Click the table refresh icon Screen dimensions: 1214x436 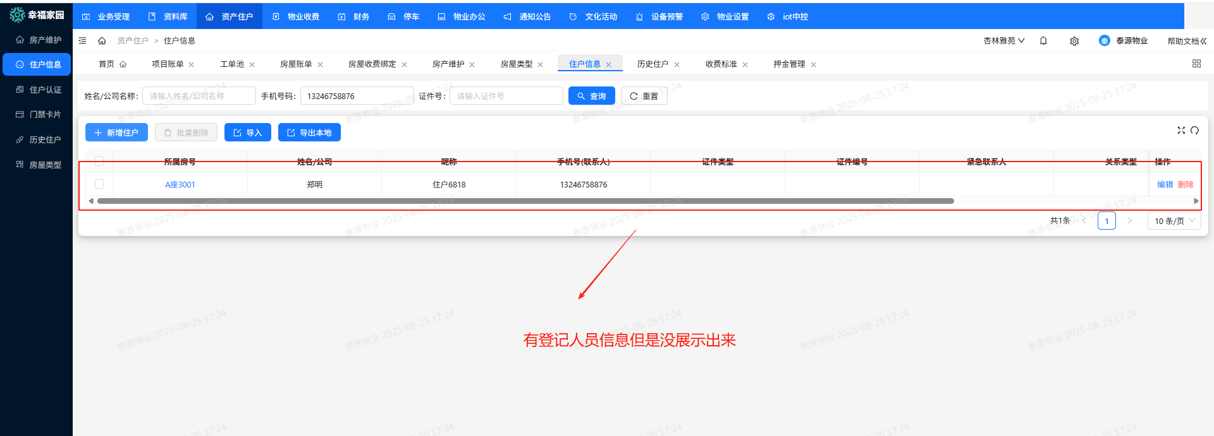[x=1194, y=131]
